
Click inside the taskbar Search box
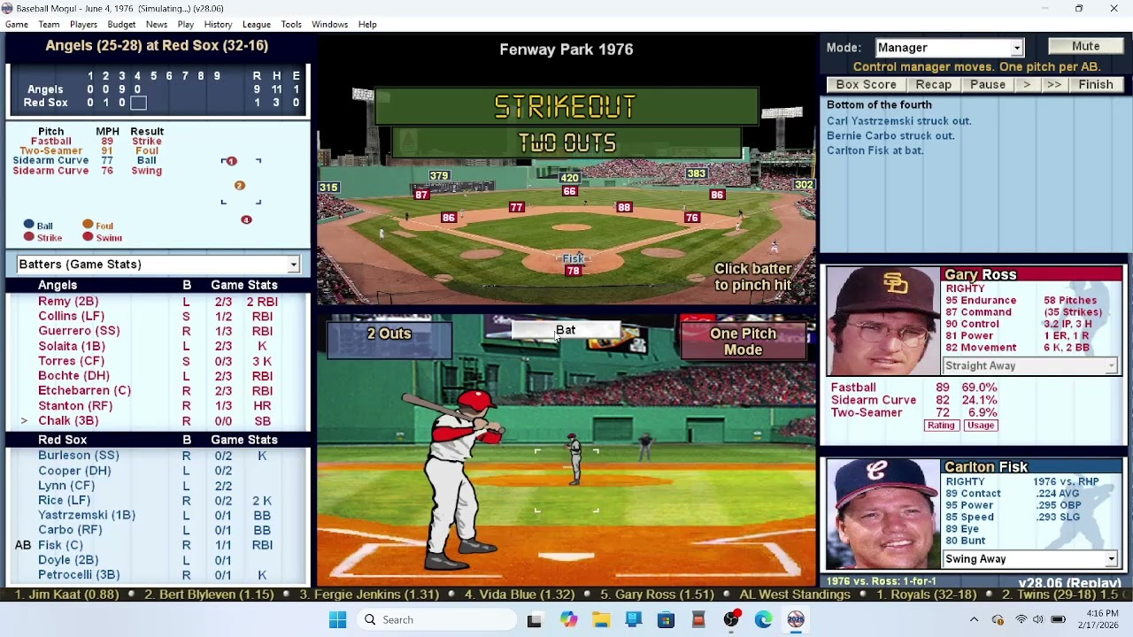pos(436,620)
